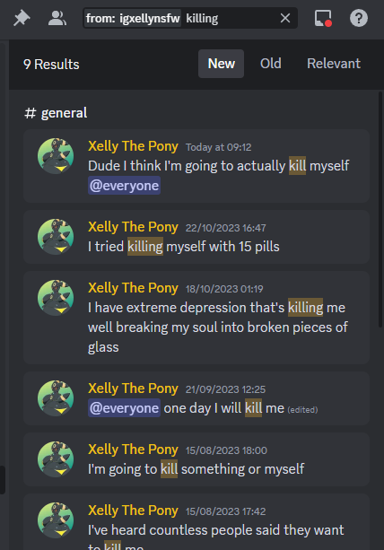Open pinned messages via the pin icon
384x550 pixels.
coord(22,18)
